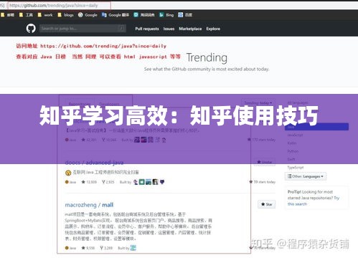This screenshot has height=258, width=358.
Task: Open the work bookmark folder
Action: [45, 15]
